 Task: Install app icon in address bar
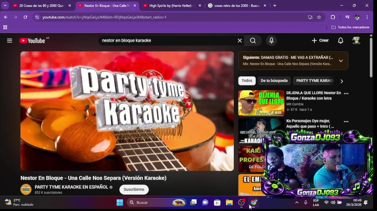(310, 17)
